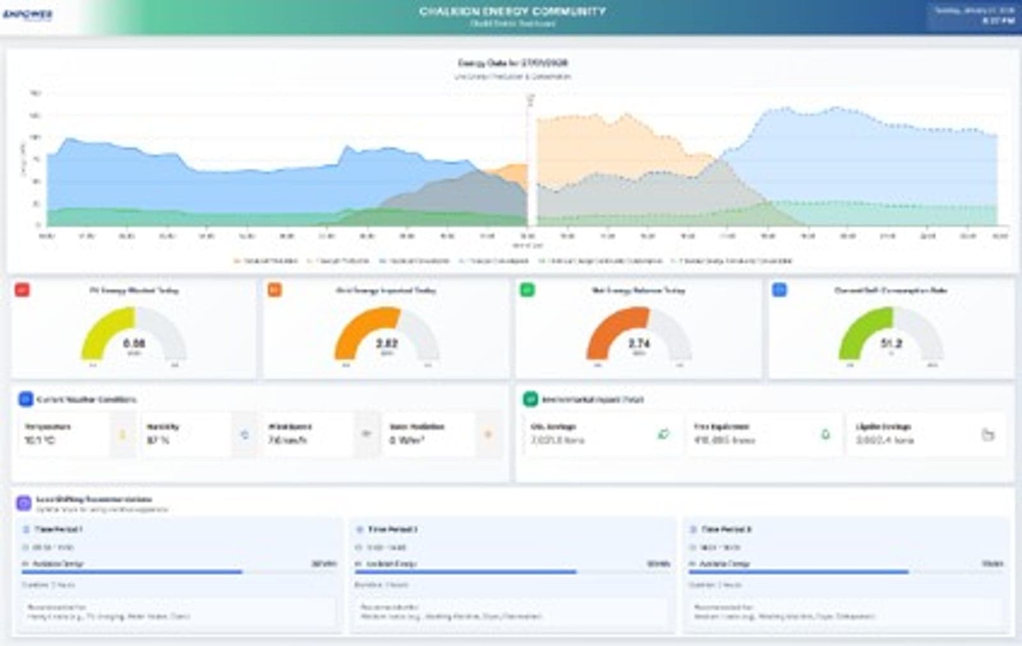The height and width of the screenshot is (646, 1022).
Task: Toggle the blue Historical Consumption legend entry
Action: point(414,261)
